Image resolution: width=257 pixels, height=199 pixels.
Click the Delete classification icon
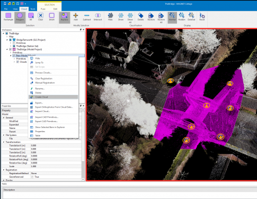coord(140,17)
